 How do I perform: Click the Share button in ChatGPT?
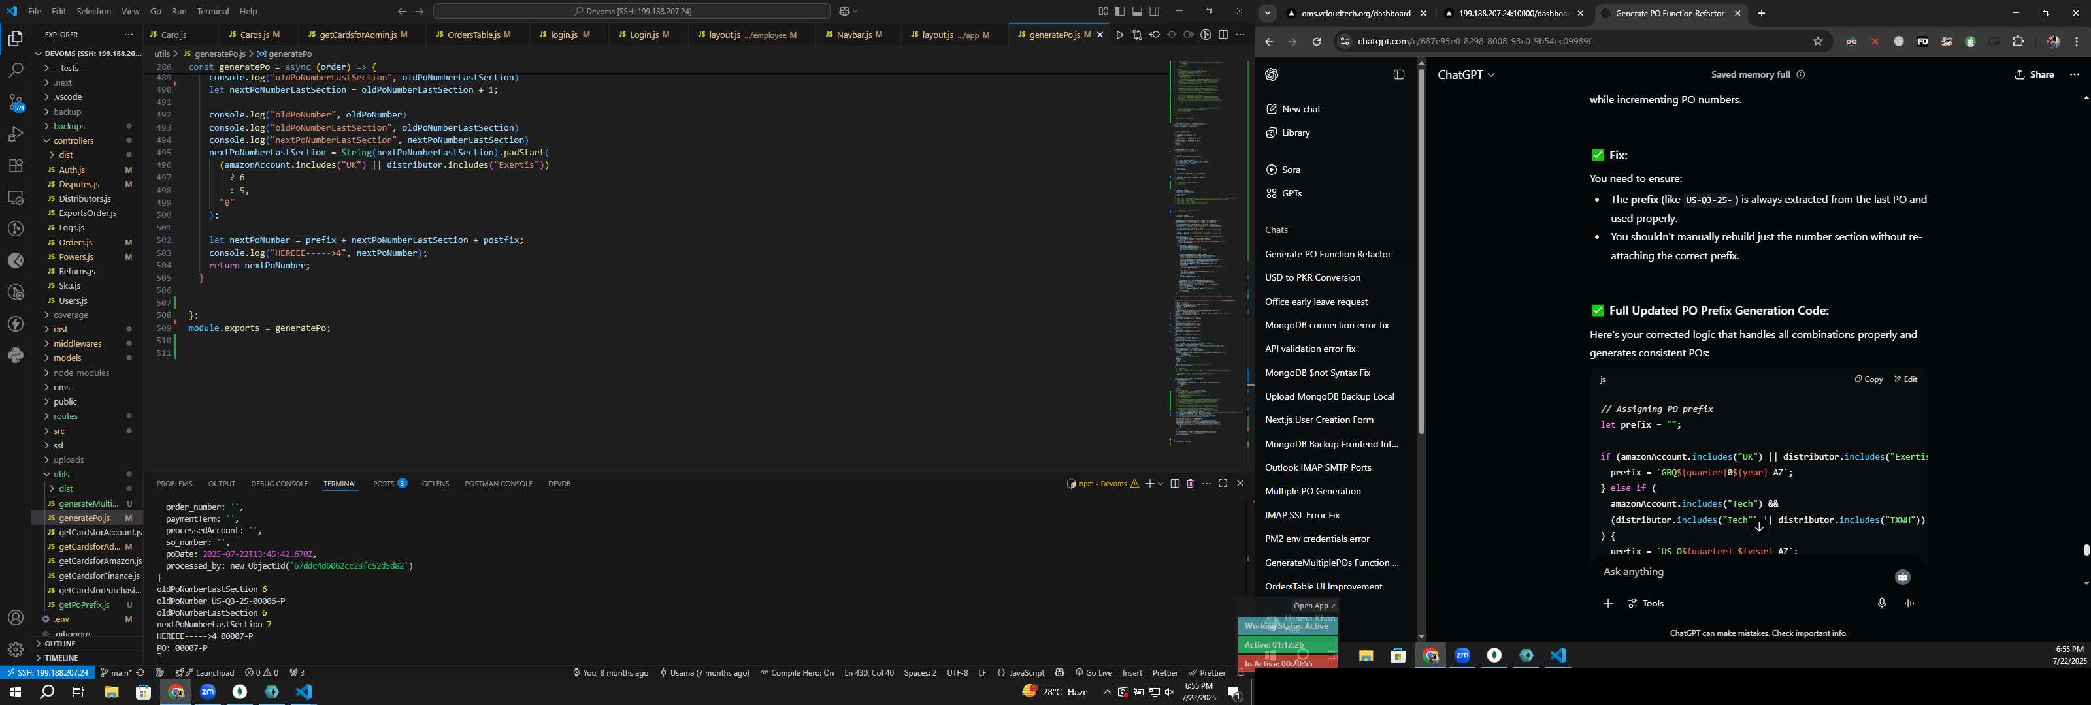click(2033, 74)
